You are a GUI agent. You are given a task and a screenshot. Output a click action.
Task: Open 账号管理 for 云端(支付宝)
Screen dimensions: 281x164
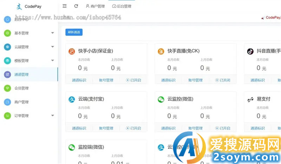106,128
